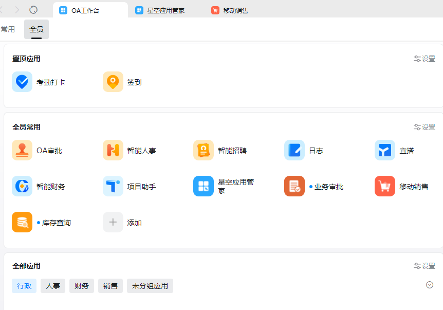Click the refresh icon in top bar
The height and width of the screenshot is (310, 443).
(33, 10)
